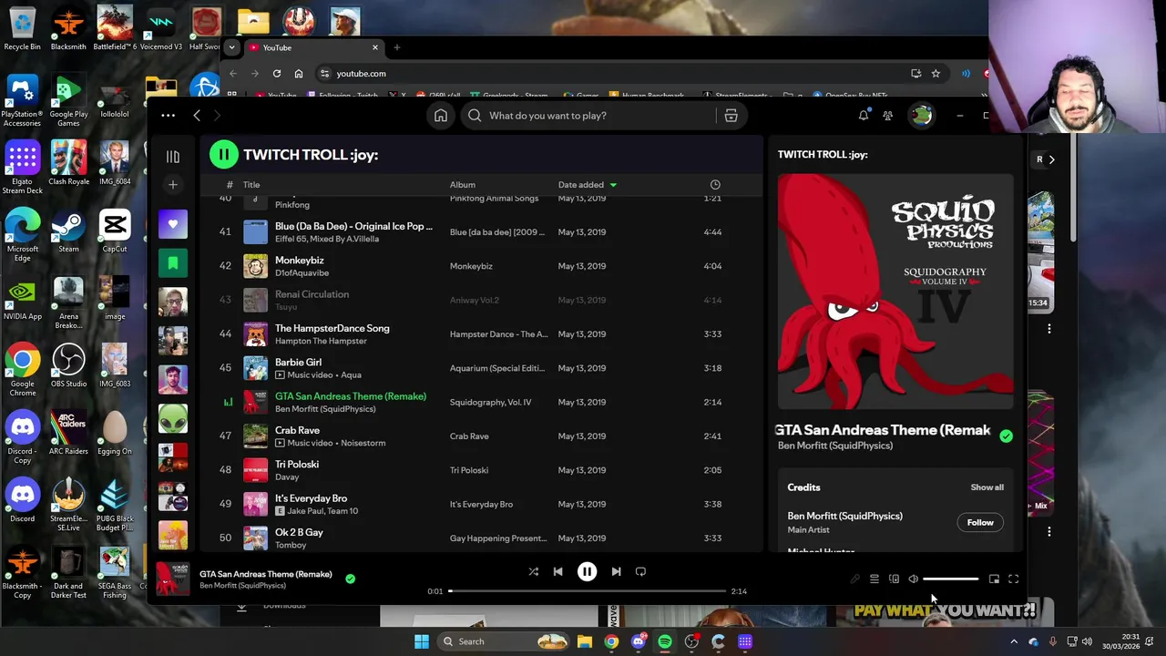This screenshot has width=1166, height=656.
Task: Open Spotify from Windows taskbar
Action: [x=665, y=641]
